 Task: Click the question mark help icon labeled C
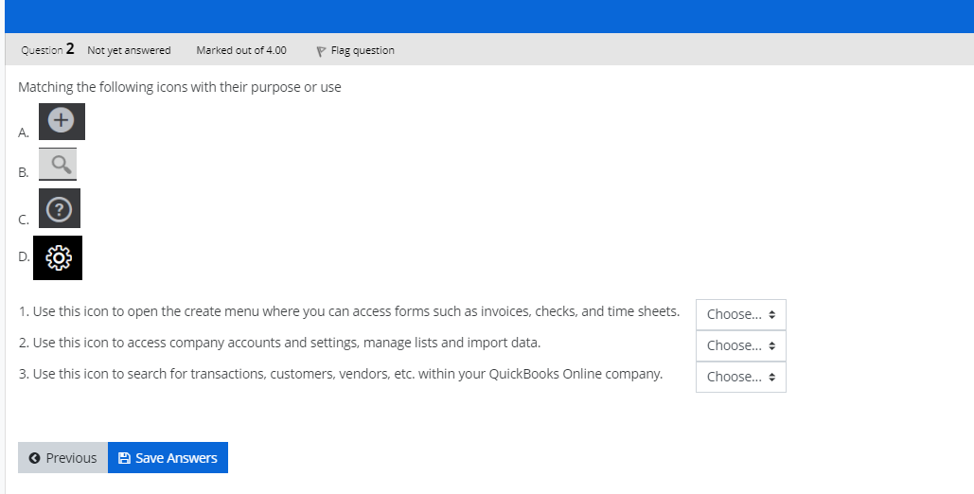click(x=60, y=208)
